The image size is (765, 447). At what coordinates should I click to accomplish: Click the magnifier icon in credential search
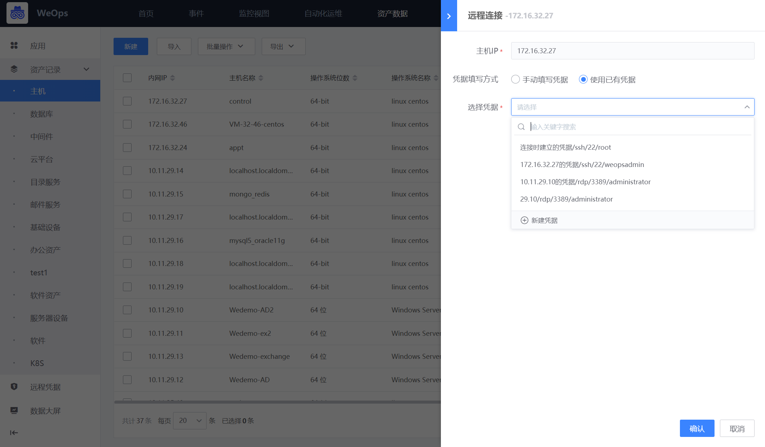coord(521,127)
